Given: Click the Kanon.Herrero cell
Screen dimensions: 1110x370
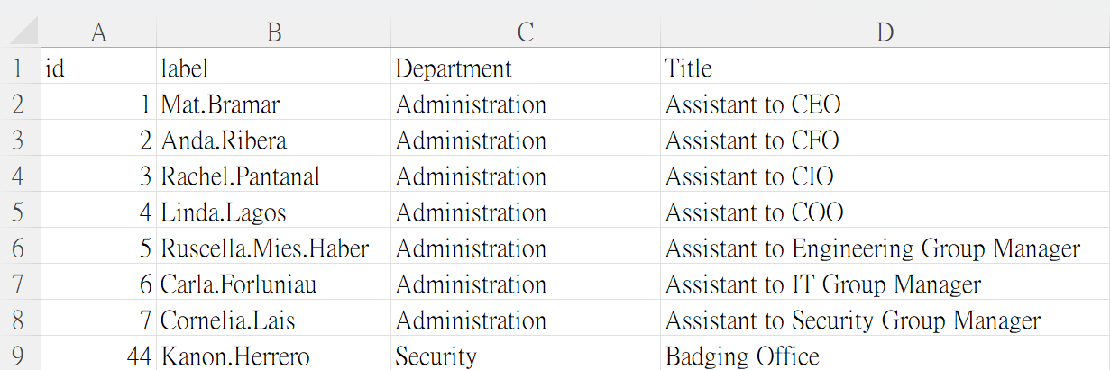Looking at the screenshot, I should (274, 356).
